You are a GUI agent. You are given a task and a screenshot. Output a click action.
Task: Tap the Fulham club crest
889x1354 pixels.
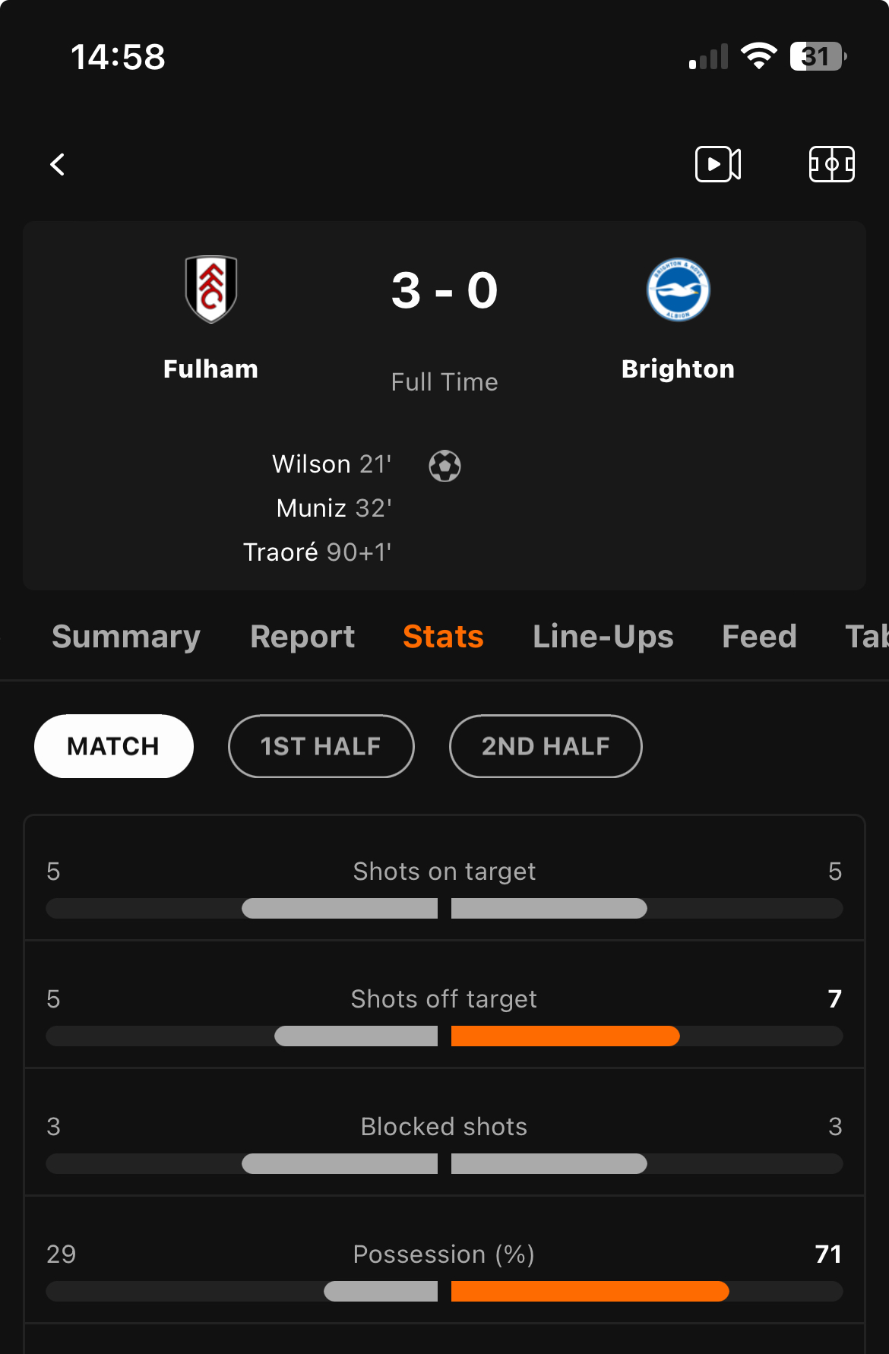(211, 289)
